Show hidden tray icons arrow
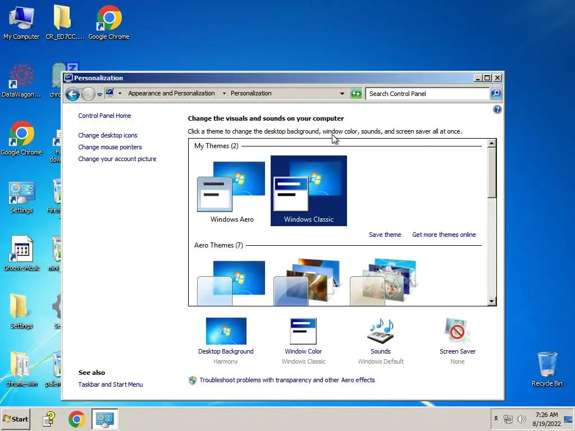 (x=496, y=419)
